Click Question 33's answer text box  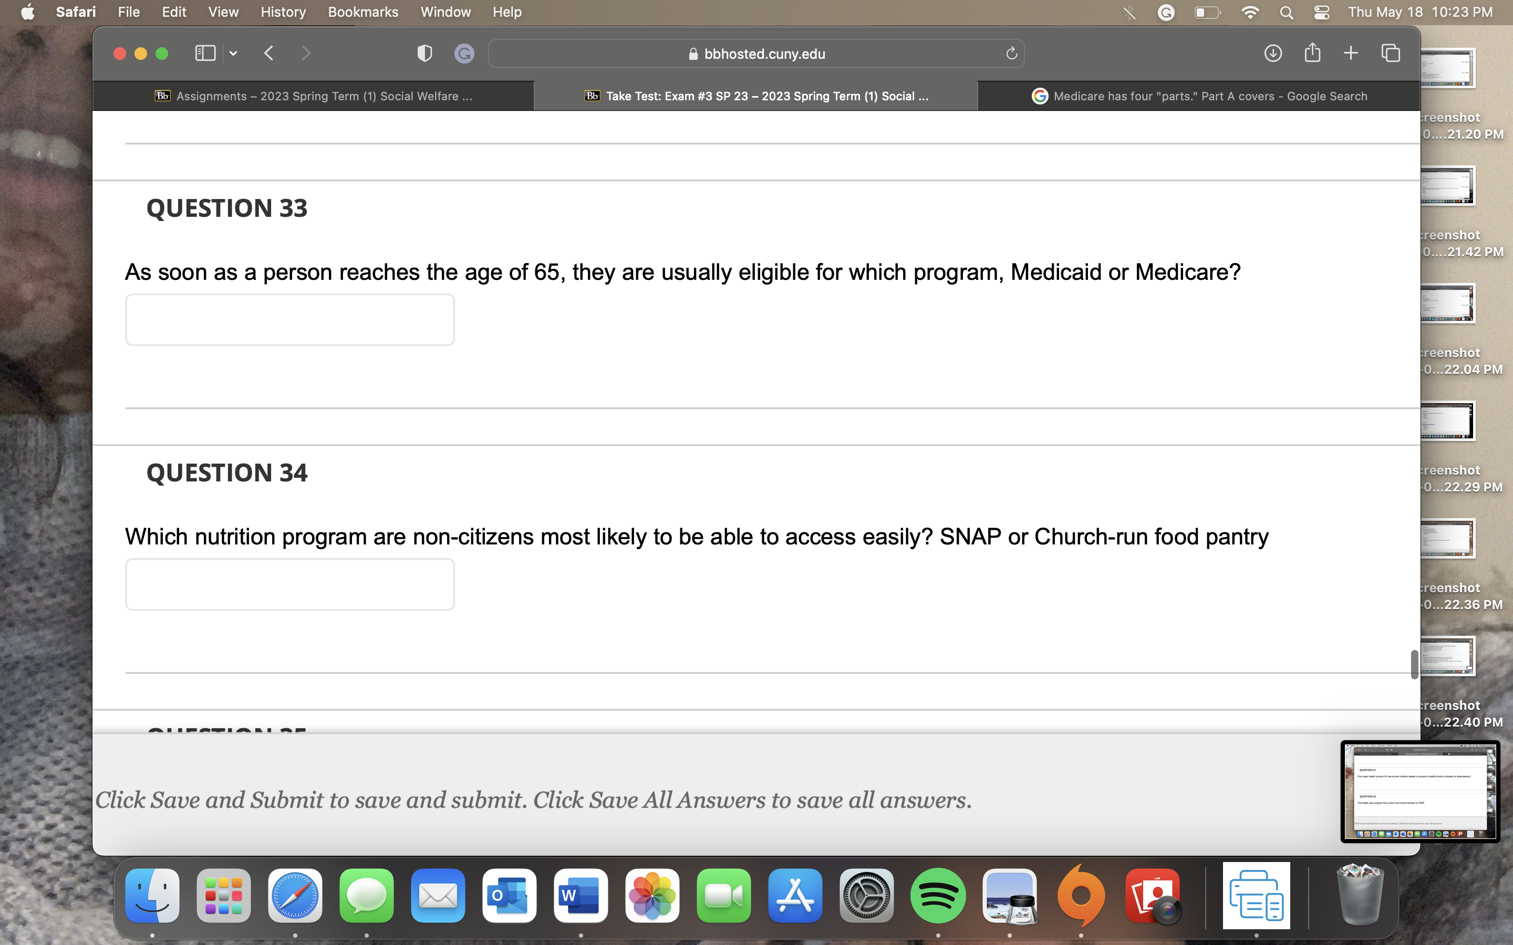(x=289, y=319)
